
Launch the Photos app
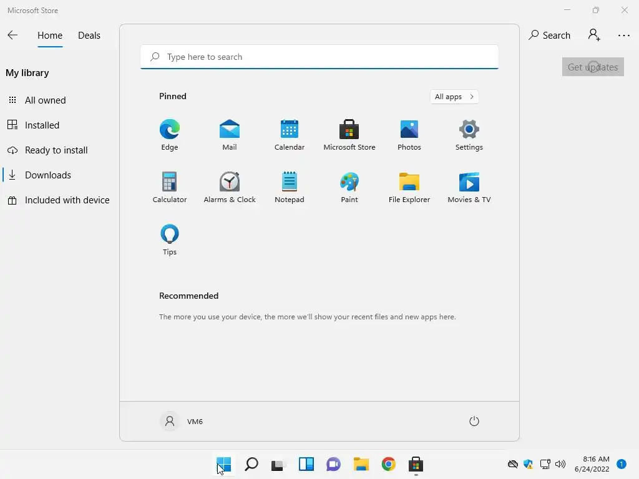pos(409,135)
